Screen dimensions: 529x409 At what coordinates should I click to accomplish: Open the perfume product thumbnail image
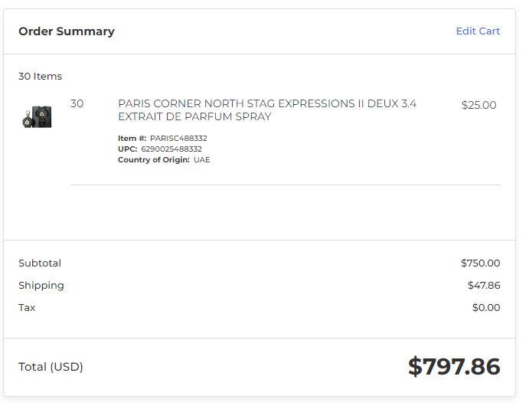[37, 116]
